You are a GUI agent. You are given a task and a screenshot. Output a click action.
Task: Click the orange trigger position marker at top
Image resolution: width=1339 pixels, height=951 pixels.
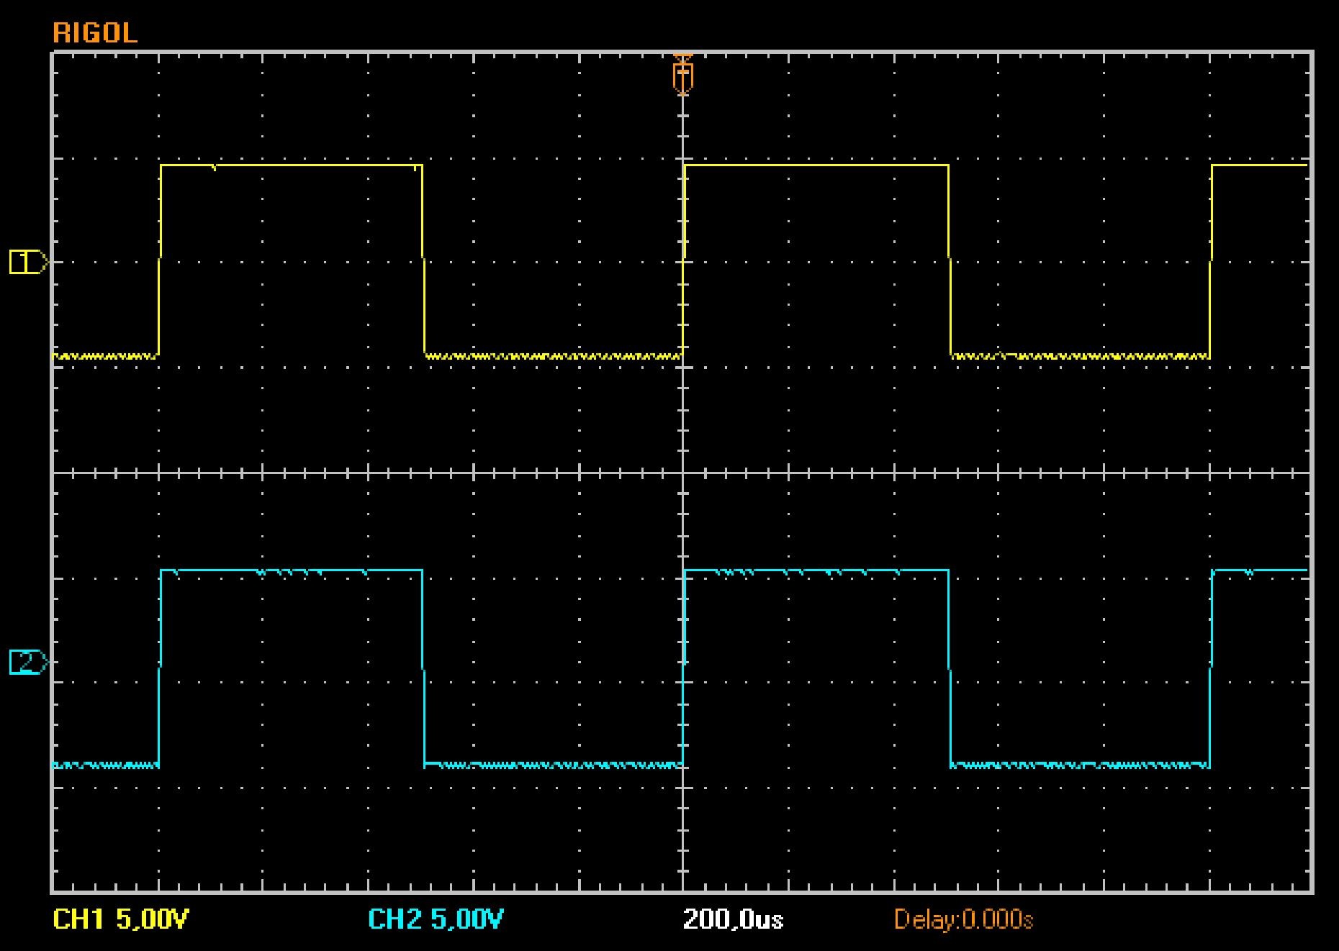[682, 74]
